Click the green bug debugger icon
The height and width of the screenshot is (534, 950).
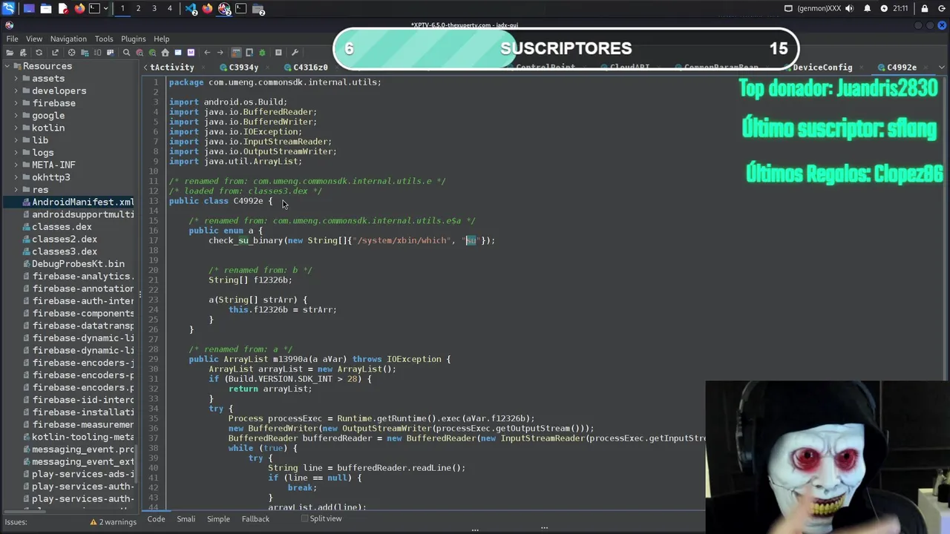click(262, 52)
